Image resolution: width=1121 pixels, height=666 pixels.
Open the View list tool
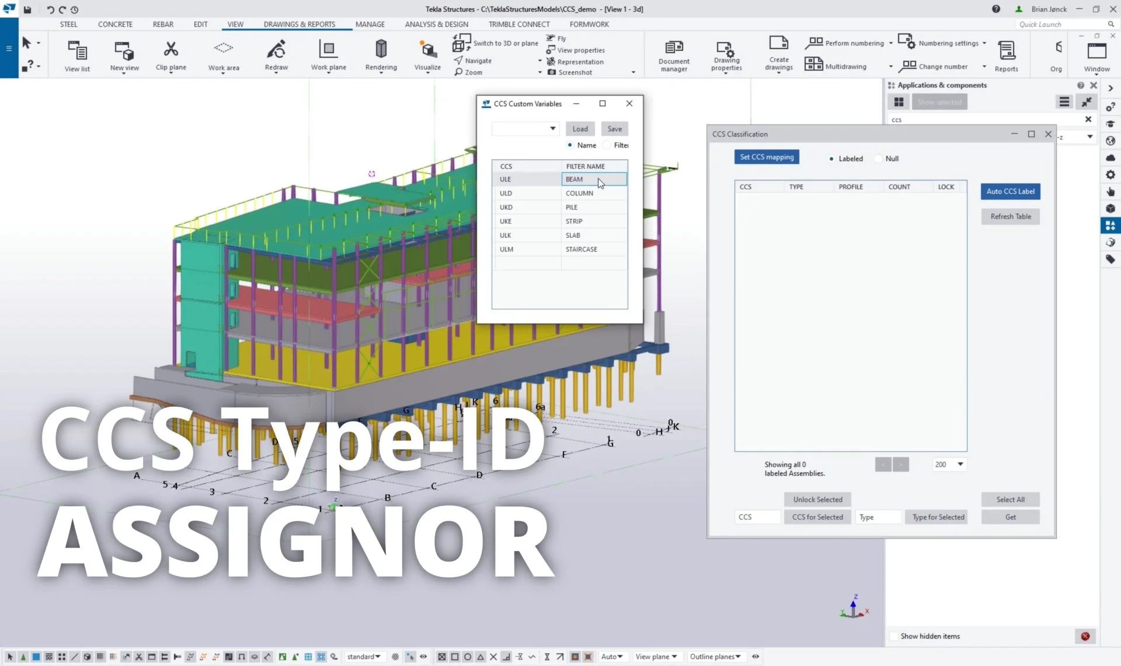tap(77, 57)
